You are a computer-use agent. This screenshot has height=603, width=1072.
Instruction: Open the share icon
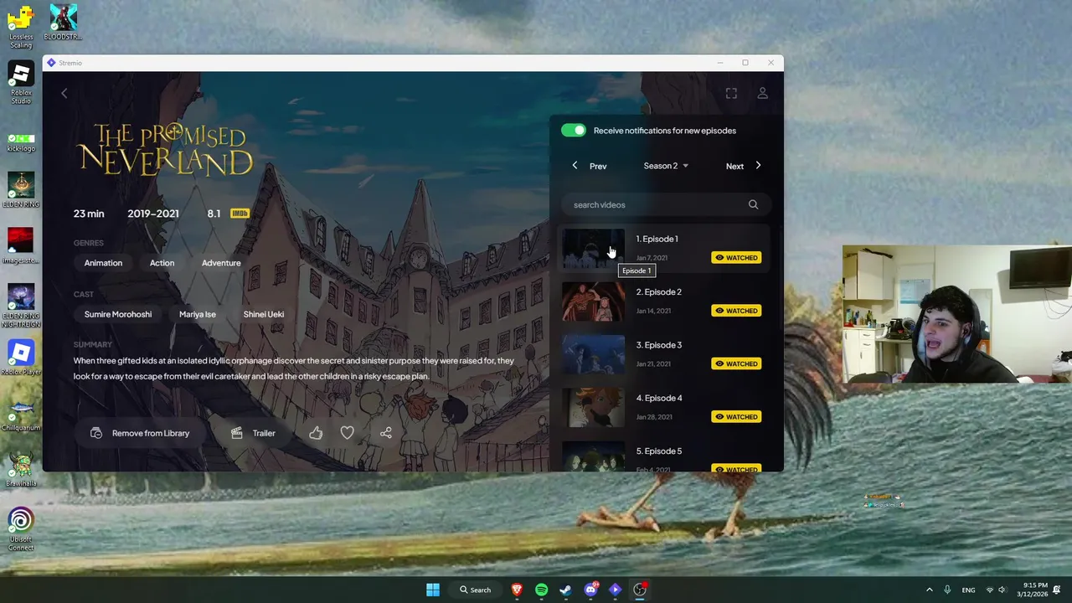click(x=385, y=433)
